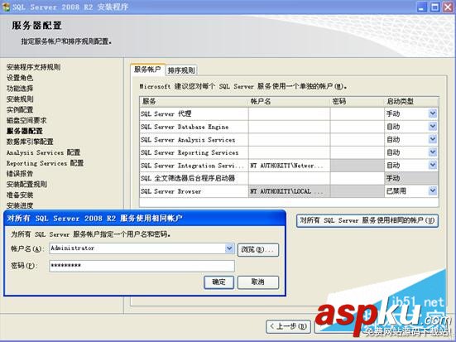456x342 pixels.
Task: Select 设置角色 in the left step list
Action: point(20,78)
